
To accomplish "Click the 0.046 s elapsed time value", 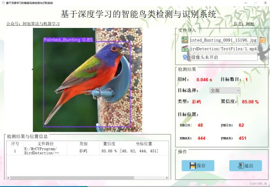I will click(204, 80).
